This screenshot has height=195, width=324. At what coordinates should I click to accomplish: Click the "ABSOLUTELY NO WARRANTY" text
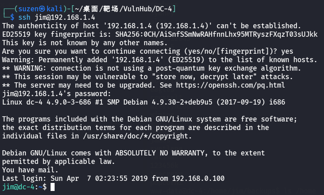point(154,153)
